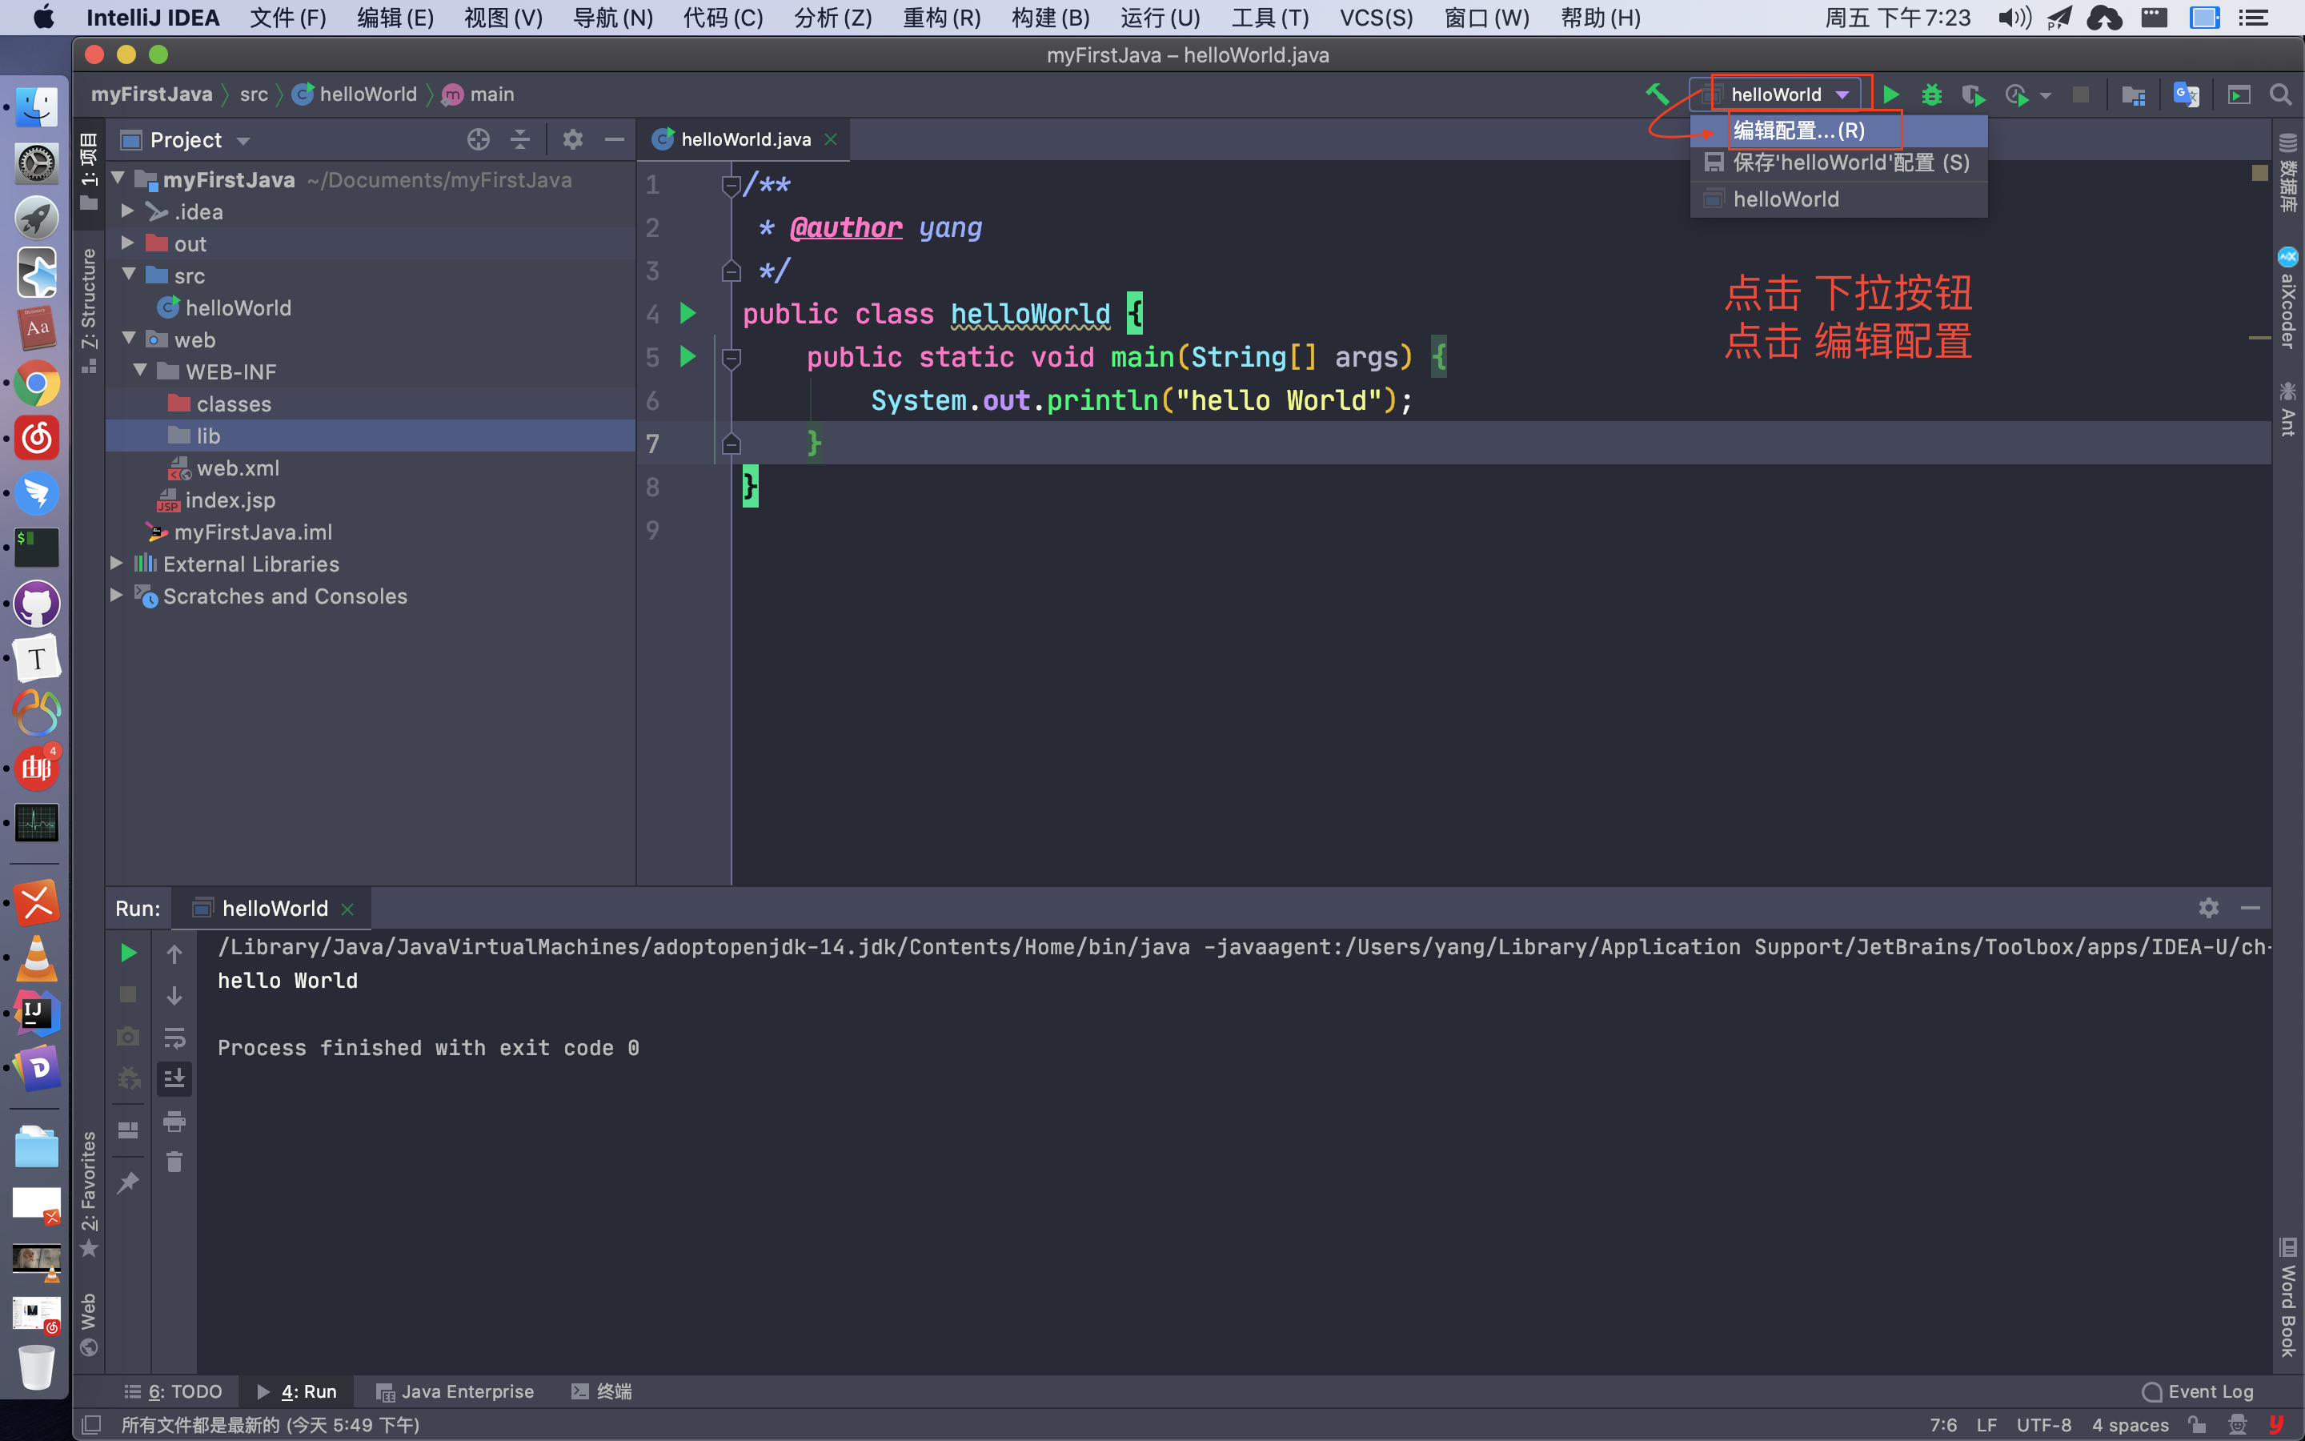2305x1441 pixels.
Task: Clear all Run console output with trash icon
Action: point(174,1162)
